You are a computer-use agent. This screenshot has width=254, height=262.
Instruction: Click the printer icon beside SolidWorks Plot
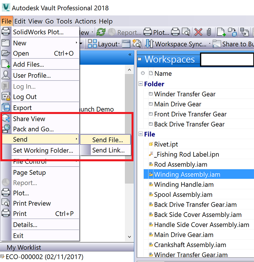[x=6, y=31]
